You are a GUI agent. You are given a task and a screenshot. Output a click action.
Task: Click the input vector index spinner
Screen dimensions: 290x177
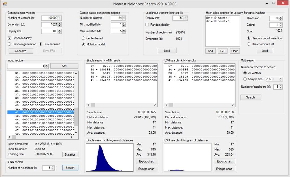46,66
